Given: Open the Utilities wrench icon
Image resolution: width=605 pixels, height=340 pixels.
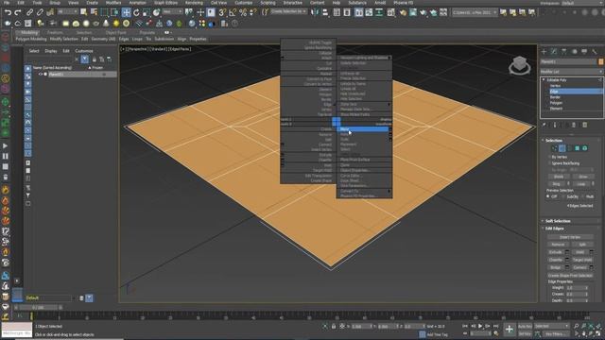Looking at the screenshot, I should [595, 51].
